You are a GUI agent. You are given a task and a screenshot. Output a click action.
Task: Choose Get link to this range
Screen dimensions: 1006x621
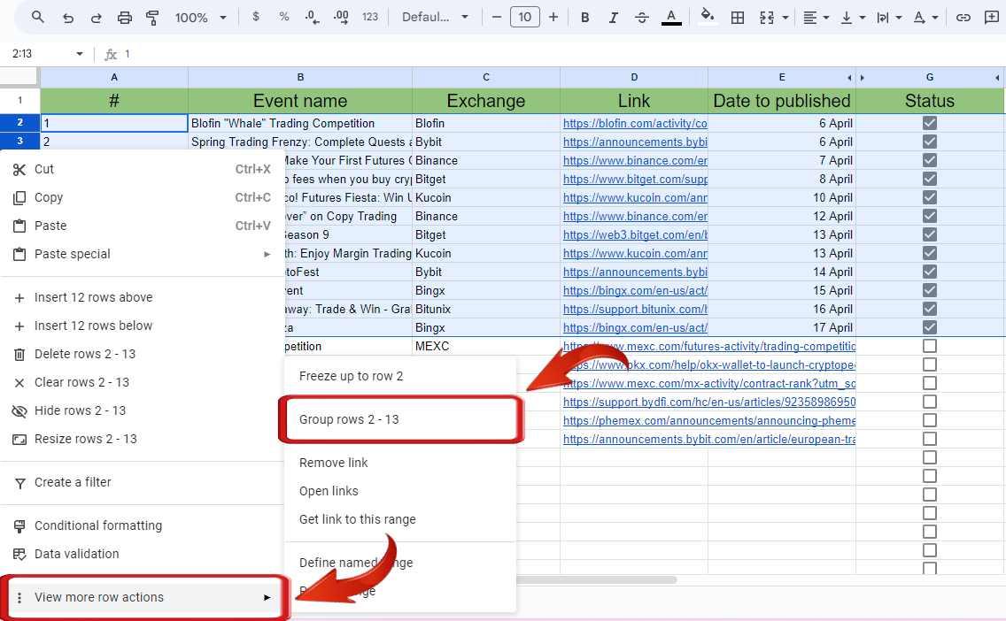(x=400, y=519)
